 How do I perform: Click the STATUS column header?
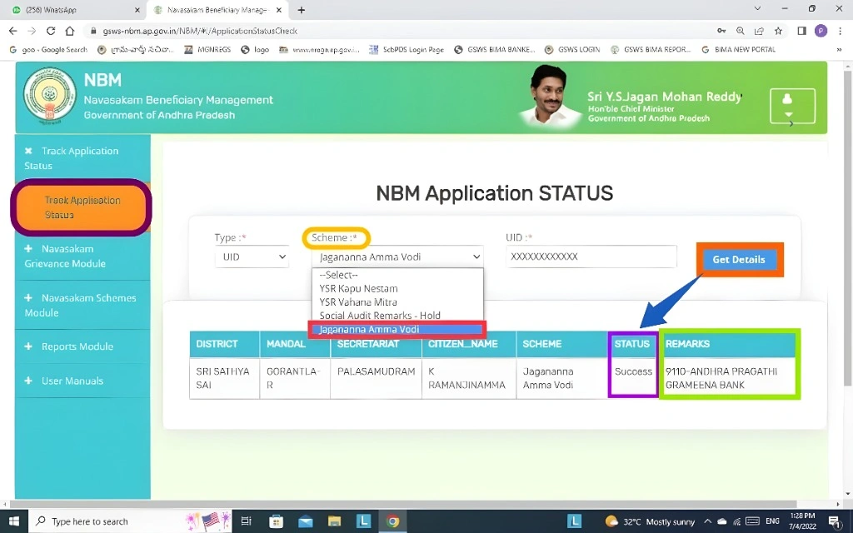click(632, 344)
